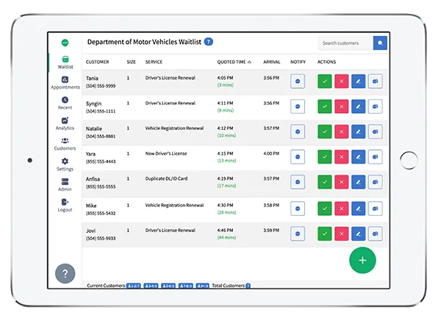Screen dimensions: 441x323
Task: Click the Customer column header
Action: (97, 62)
